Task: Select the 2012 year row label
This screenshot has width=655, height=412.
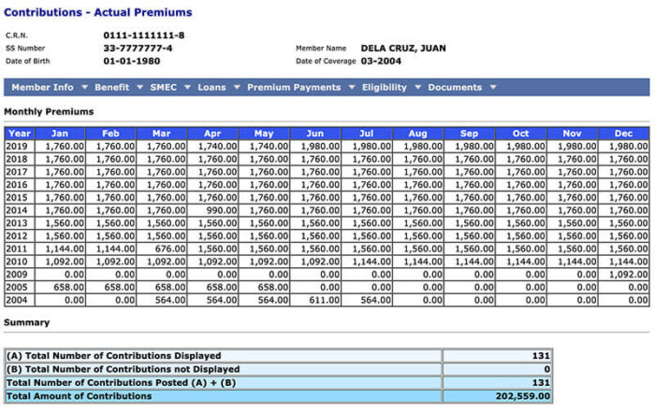Action: click(x=17, y=236)
